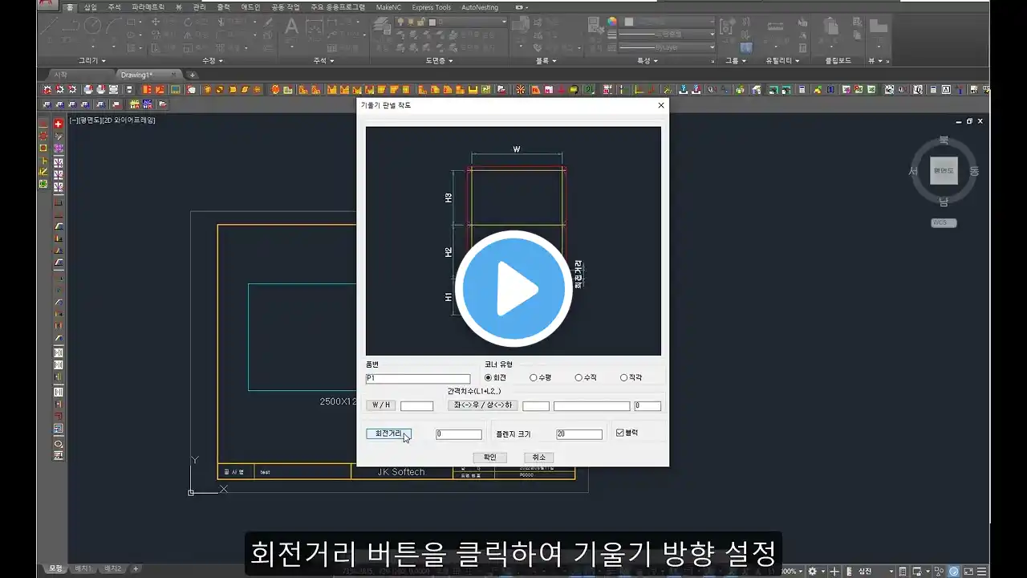Expand the 수정 panel dropdown
The image size is (1027, 578).
click(213, 60)
